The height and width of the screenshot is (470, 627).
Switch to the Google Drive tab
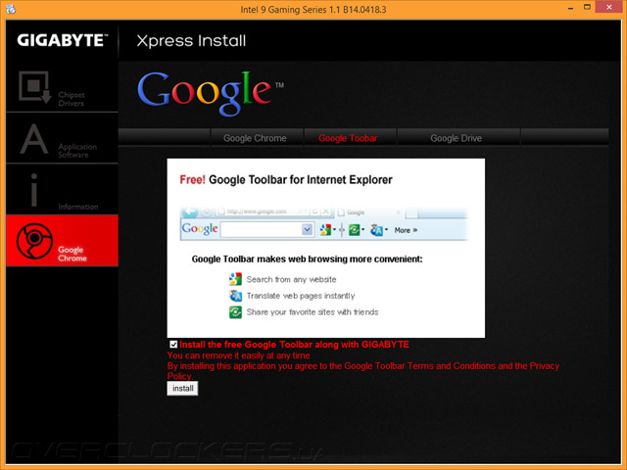pyautogui.click(x=458, y=138)
